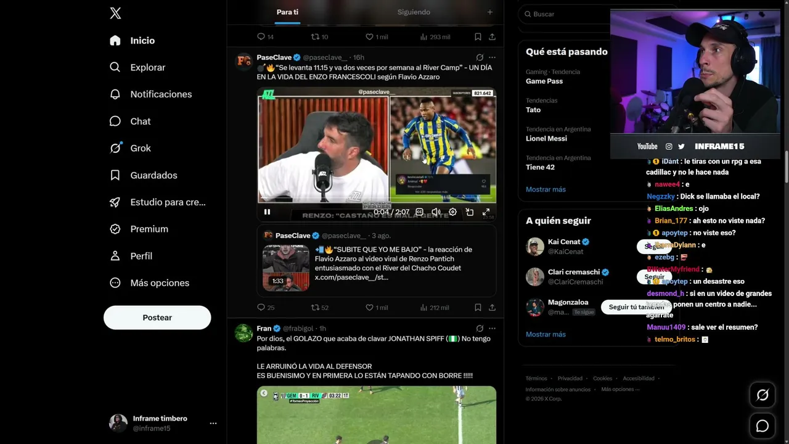Open Perfil from the sidebar
The height and width of the screenshot is (444, 789).
131,256
